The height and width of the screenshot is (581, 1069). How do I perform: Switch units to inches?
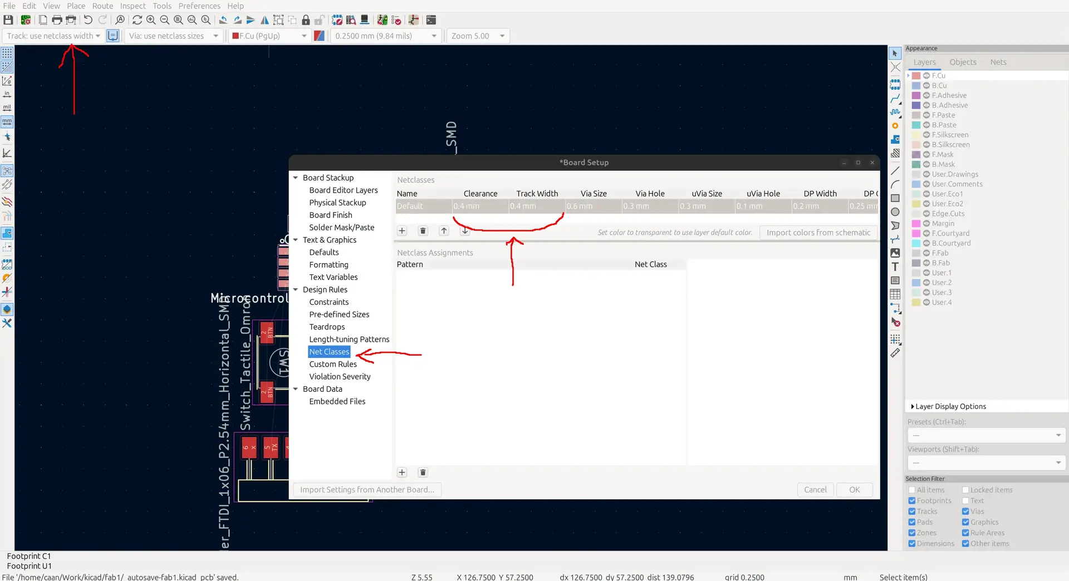point(7,95)
